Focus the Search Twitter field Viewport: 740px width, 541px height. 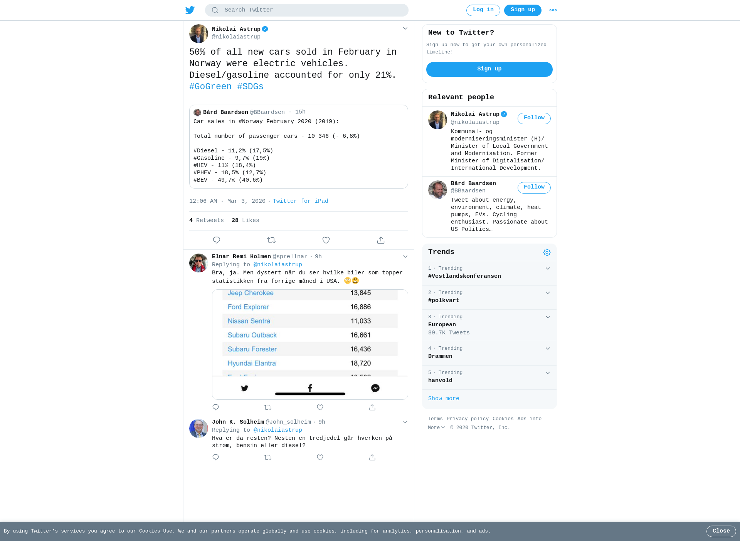pyautogui.click(x=307, y=10)
